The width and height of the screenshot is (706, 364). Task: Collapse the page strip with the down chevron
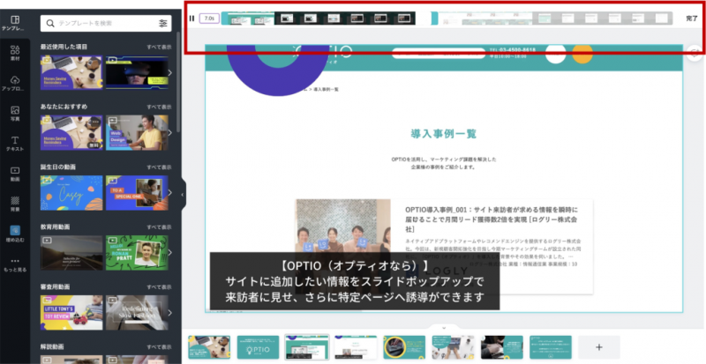click(x=444, y=329)
